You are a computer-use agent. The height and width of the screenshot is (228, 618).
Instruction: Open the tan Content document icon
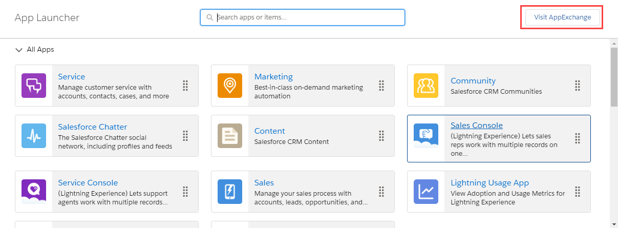pos(230,136)
